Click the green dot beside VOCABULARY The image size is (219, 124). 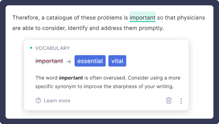pos(31,48)
